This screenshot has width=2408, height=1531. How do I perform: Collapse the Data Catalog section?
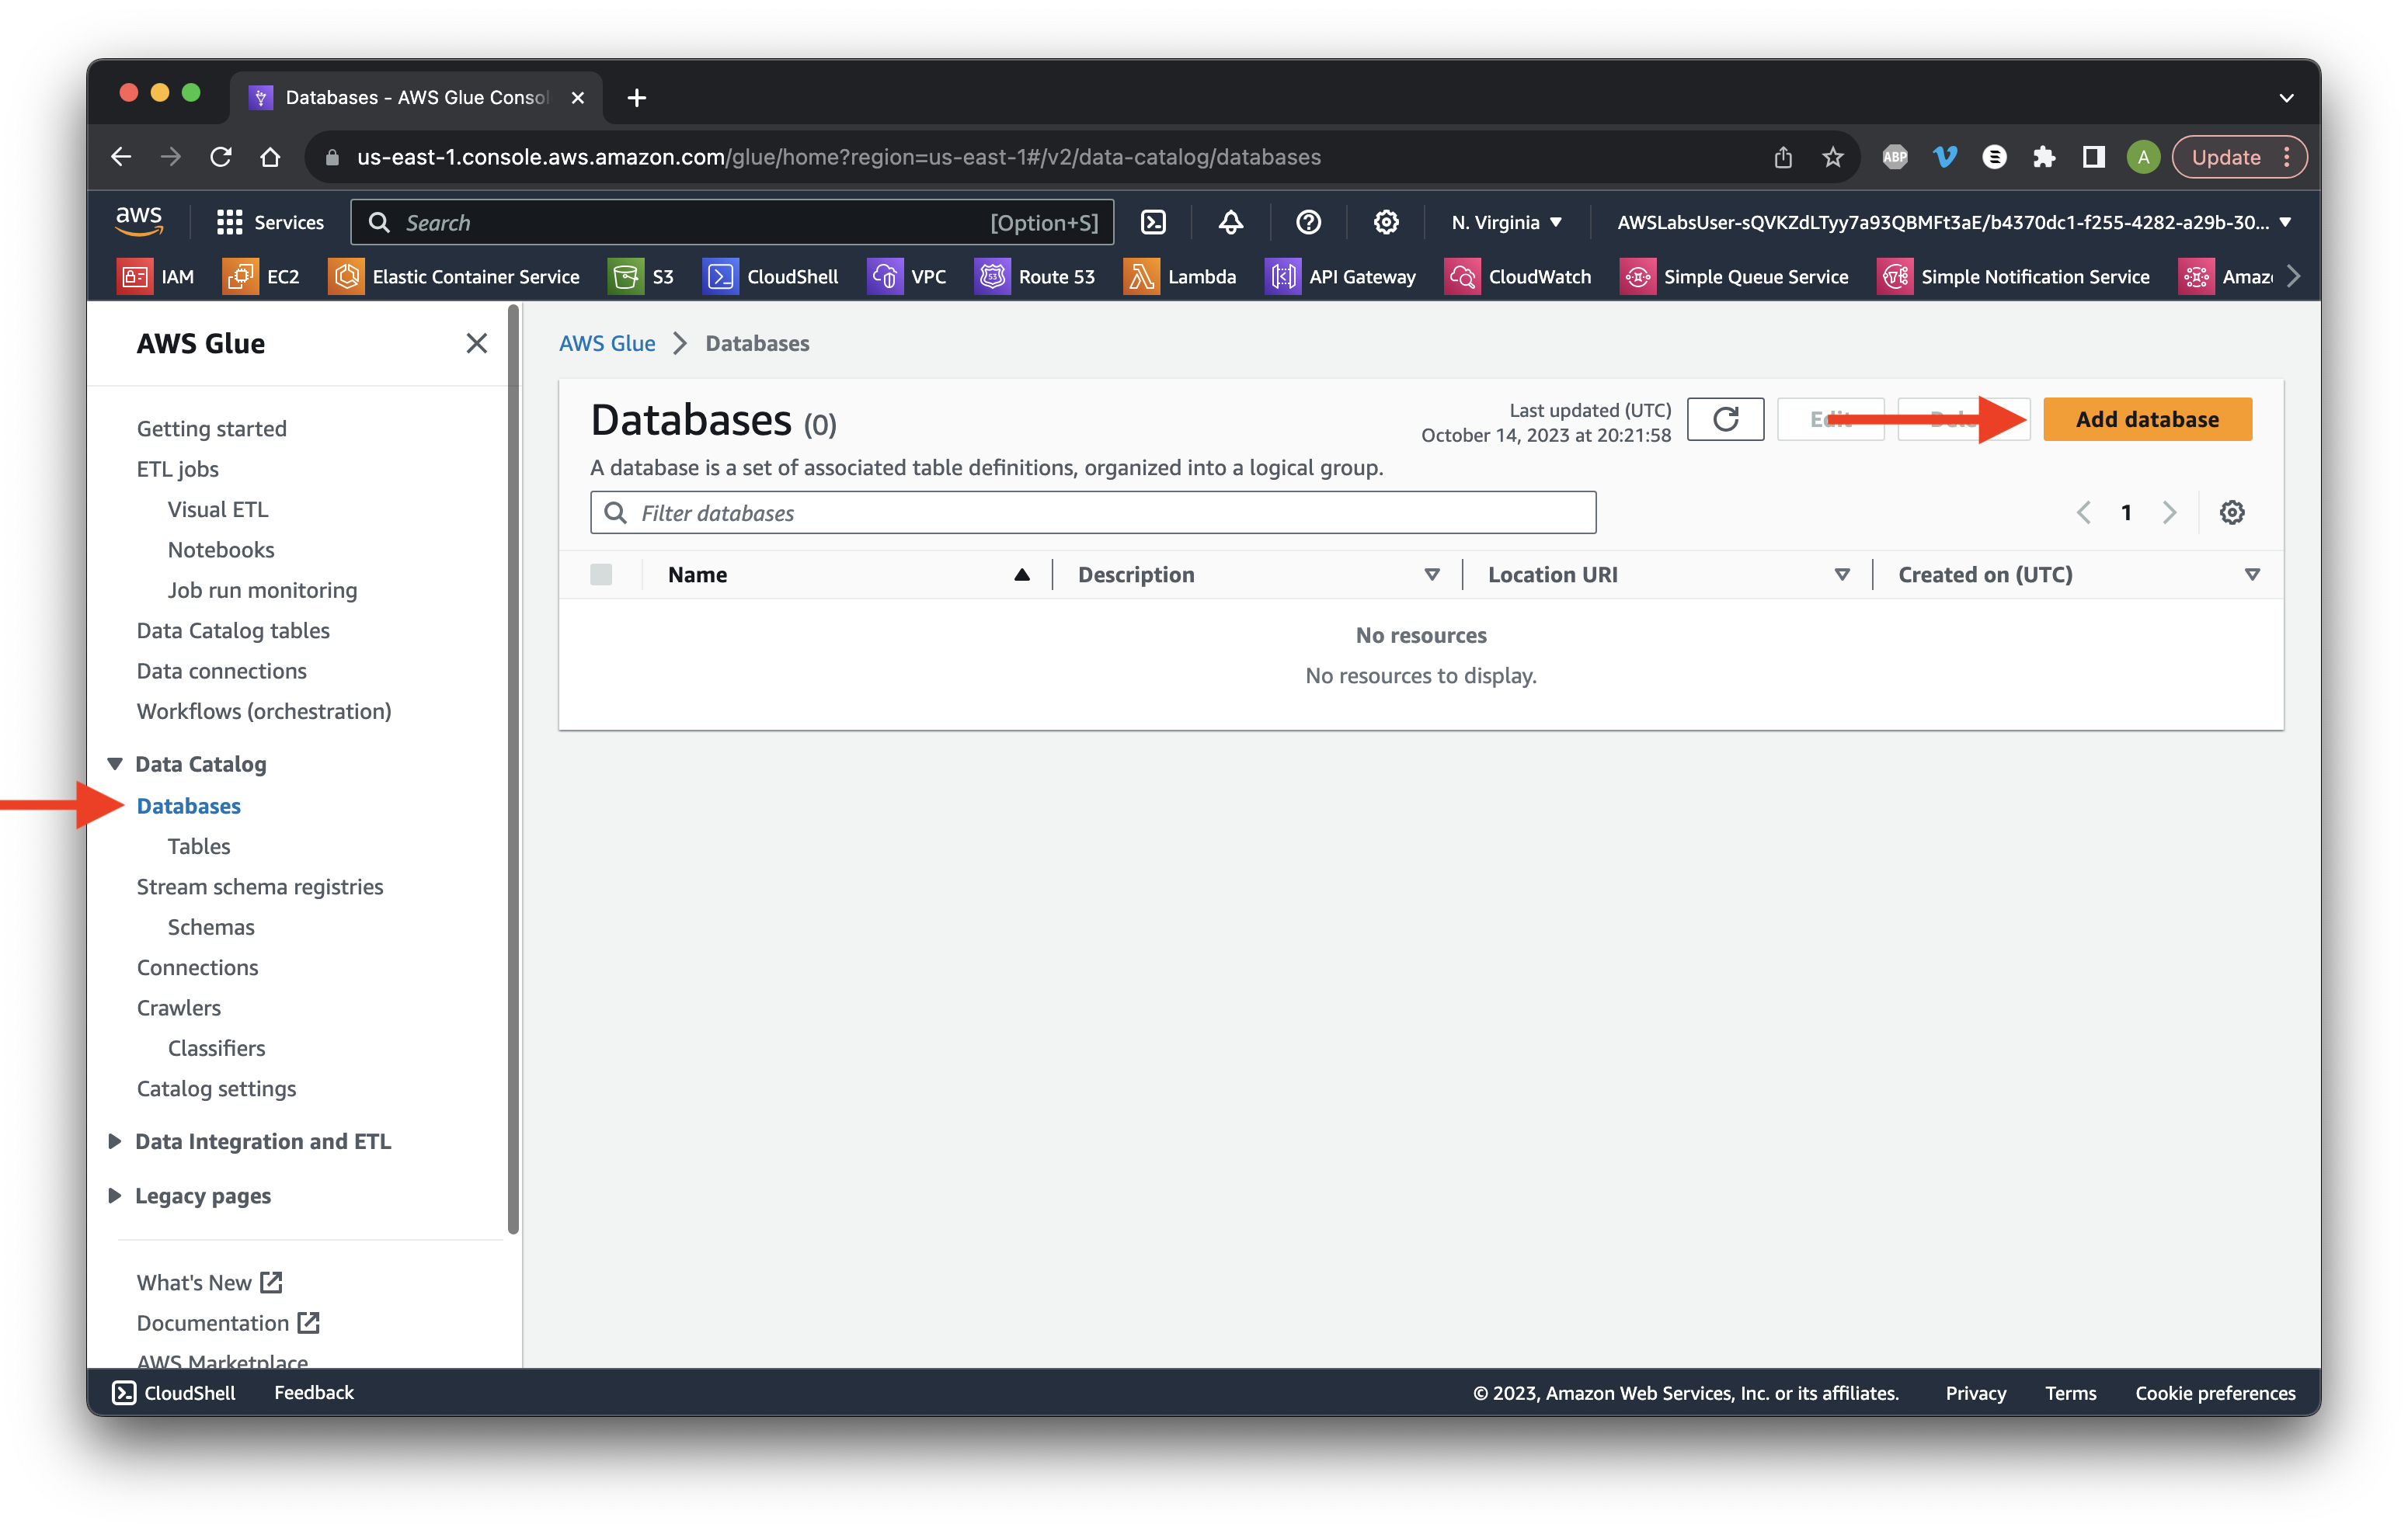tap(115, 765)
